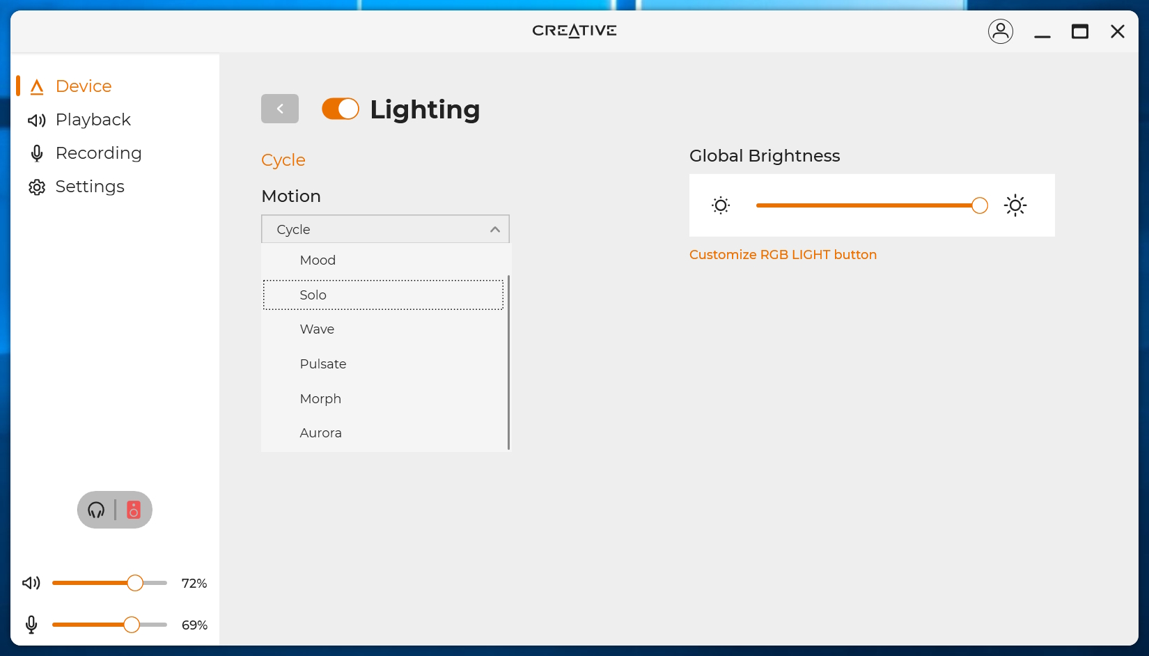Open the Customize RGB LIGHT button link
1149x656 pixels.
tap(783, 255)
